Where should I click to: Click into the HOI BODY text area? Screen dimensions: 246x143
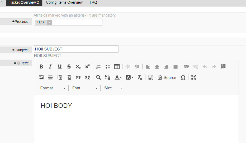tap(136, 119)
